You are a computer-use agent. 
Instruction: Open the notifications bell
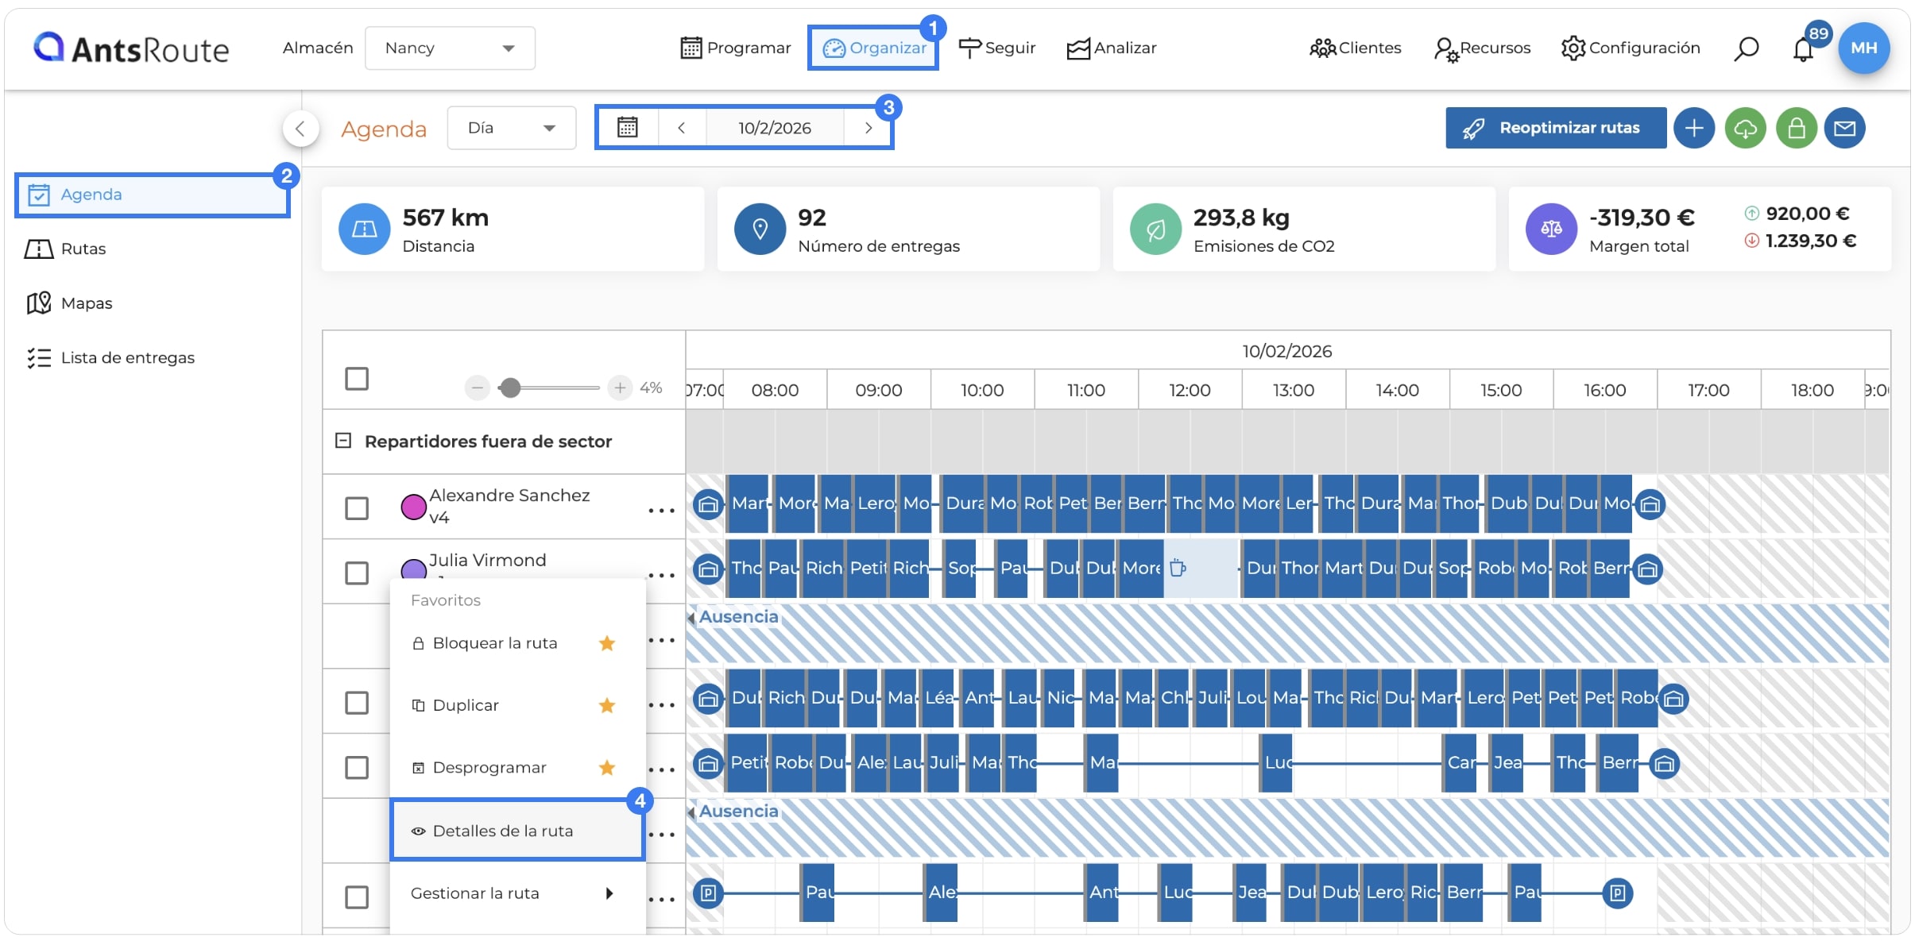coord(1802,49)
